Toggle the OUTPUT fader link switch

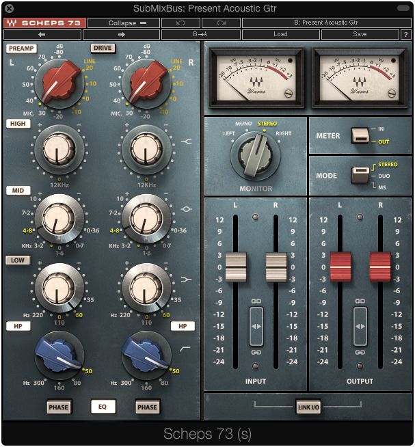click(360, 327)
